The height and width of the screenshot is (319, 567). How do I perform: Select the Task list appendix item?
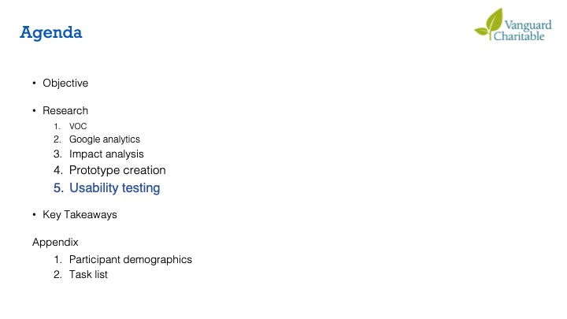[88, 275]
